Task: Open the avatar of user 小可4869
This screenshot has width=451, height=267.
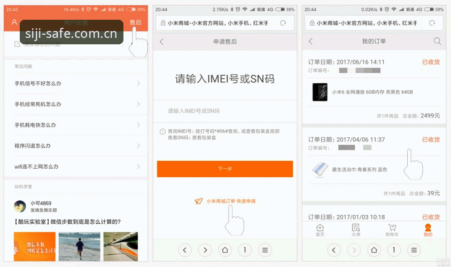Action: tap(20, 206)
